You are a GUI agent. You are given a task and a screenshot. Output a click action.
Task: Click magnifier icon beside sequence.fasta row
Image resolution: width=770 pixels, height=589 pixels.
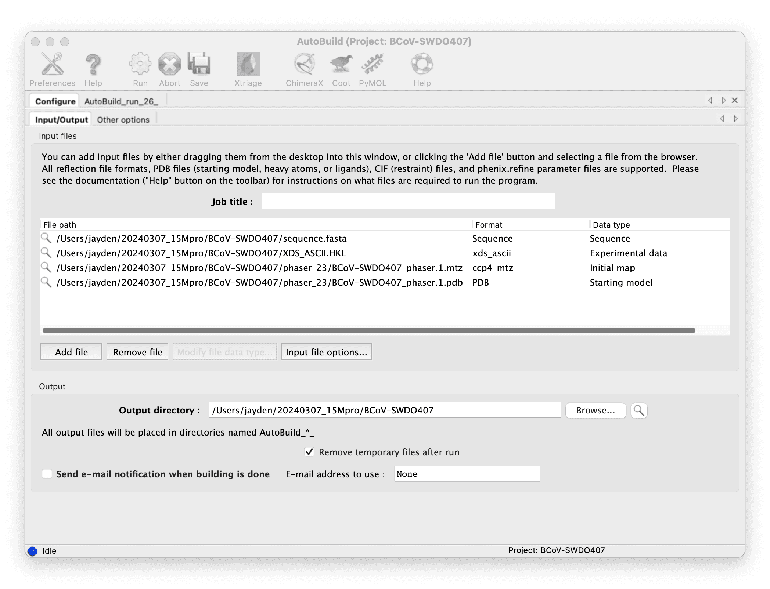(46, 238)
